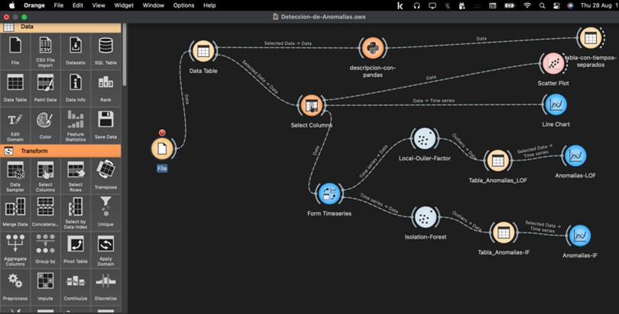Open the Feature Statistics widget
619x314 pixels.
pyautogui.click(x=76, y=120)
